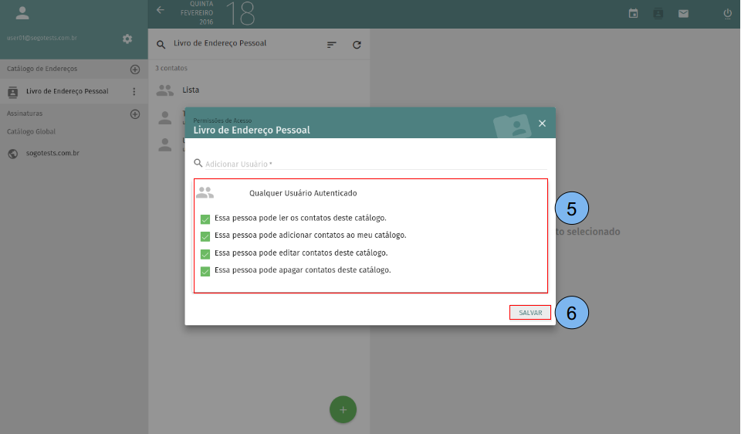This screenshot has width=741, height=434.
Task: Go back using the arrow icon
Action: point(161,10)
